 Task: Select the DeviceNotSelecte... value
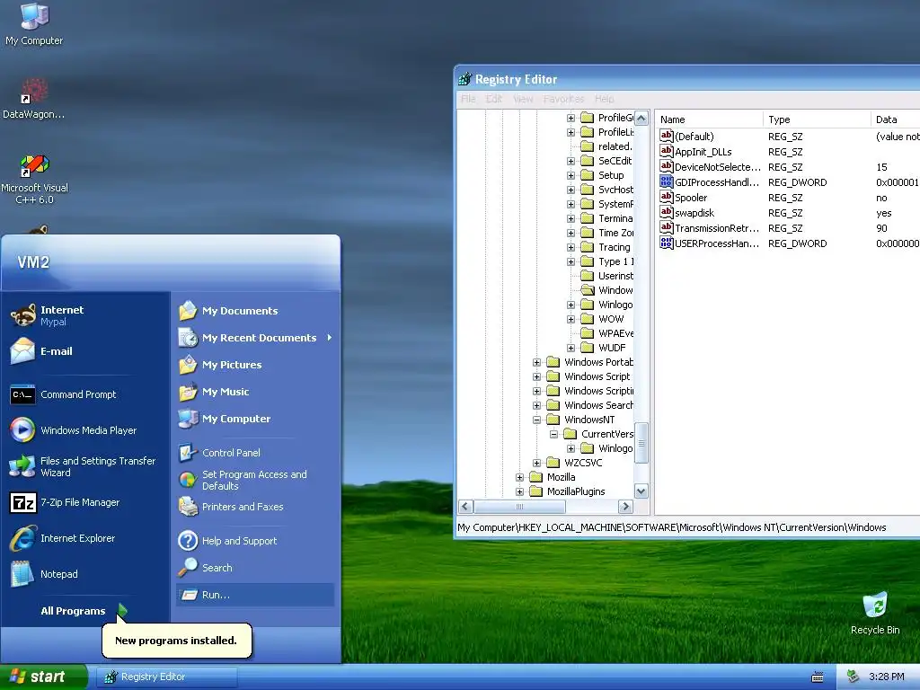717,166
